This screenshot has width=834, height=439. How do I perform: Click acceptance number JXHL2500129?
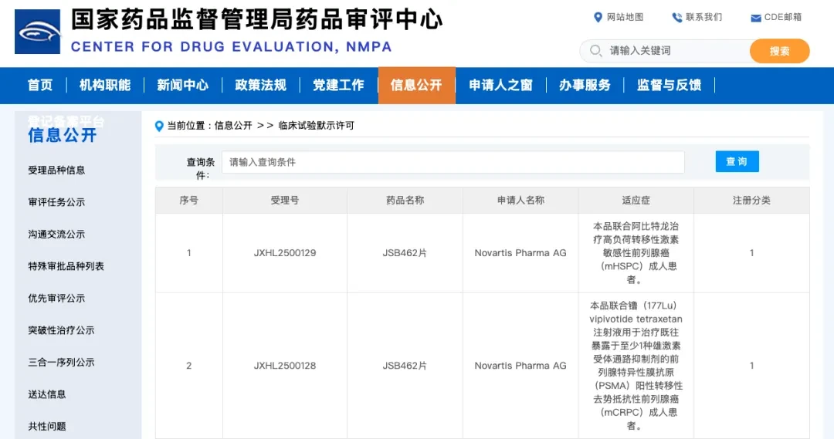pyautogui.click(x=284, y=253)
